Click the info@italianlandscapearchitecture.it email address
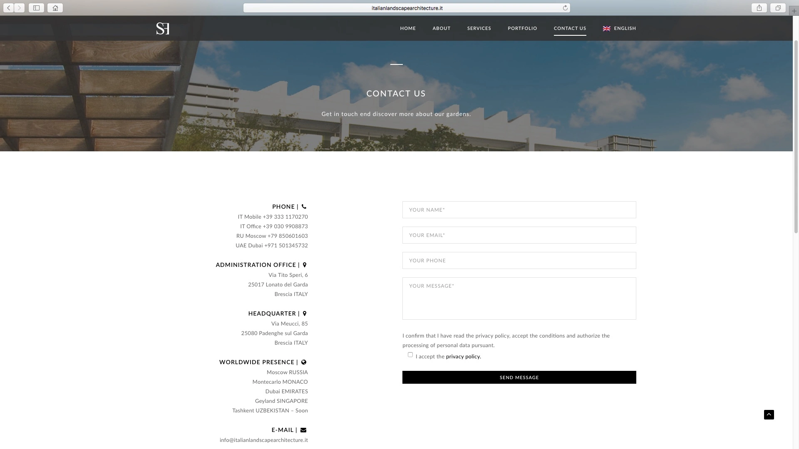The image size is (799, 449). click(x=264, y=440)
